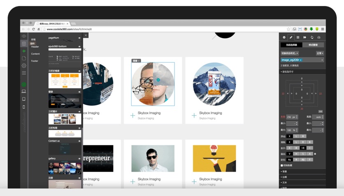Image resolution: width=344 pixels, height=196 pixels.
Task: Open the gear settings tab in right panel
Action: [x=284, y=37]
